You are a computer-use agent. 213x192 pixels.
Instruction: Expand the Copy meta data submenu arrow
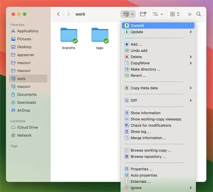[x=191, y=88]
